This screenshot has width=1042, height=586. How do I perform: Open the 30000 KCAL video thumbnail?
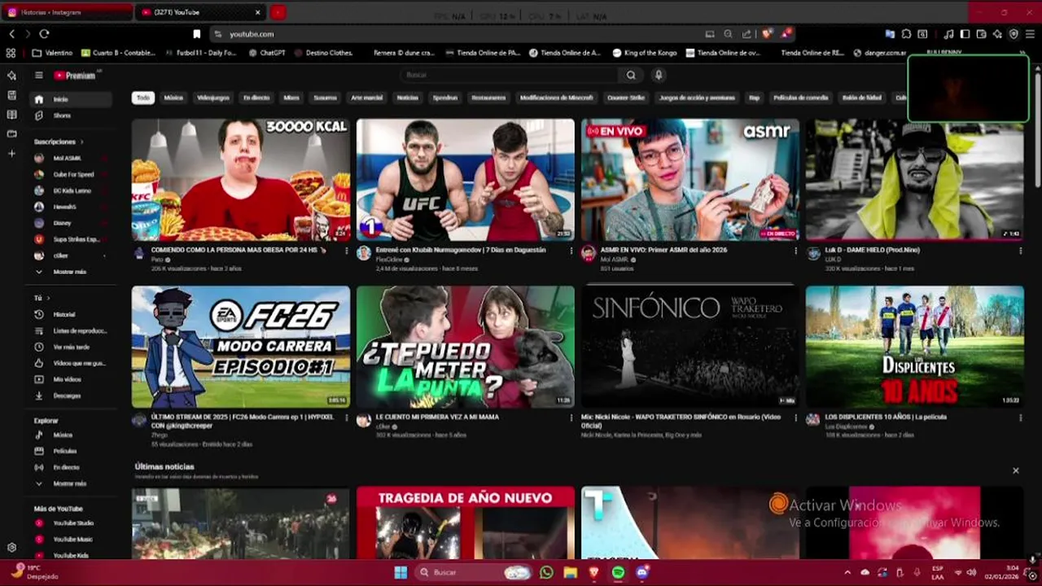[x=241, y=180]
